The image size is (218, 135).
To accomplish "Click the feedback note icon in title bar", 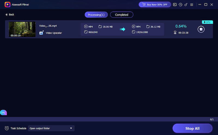I will tap(175, 5).
